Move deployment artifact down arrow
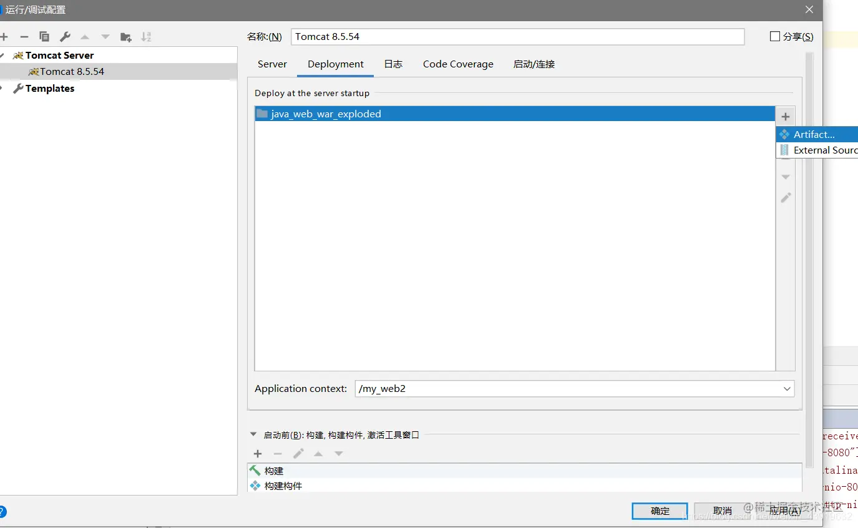 point(786,177)
